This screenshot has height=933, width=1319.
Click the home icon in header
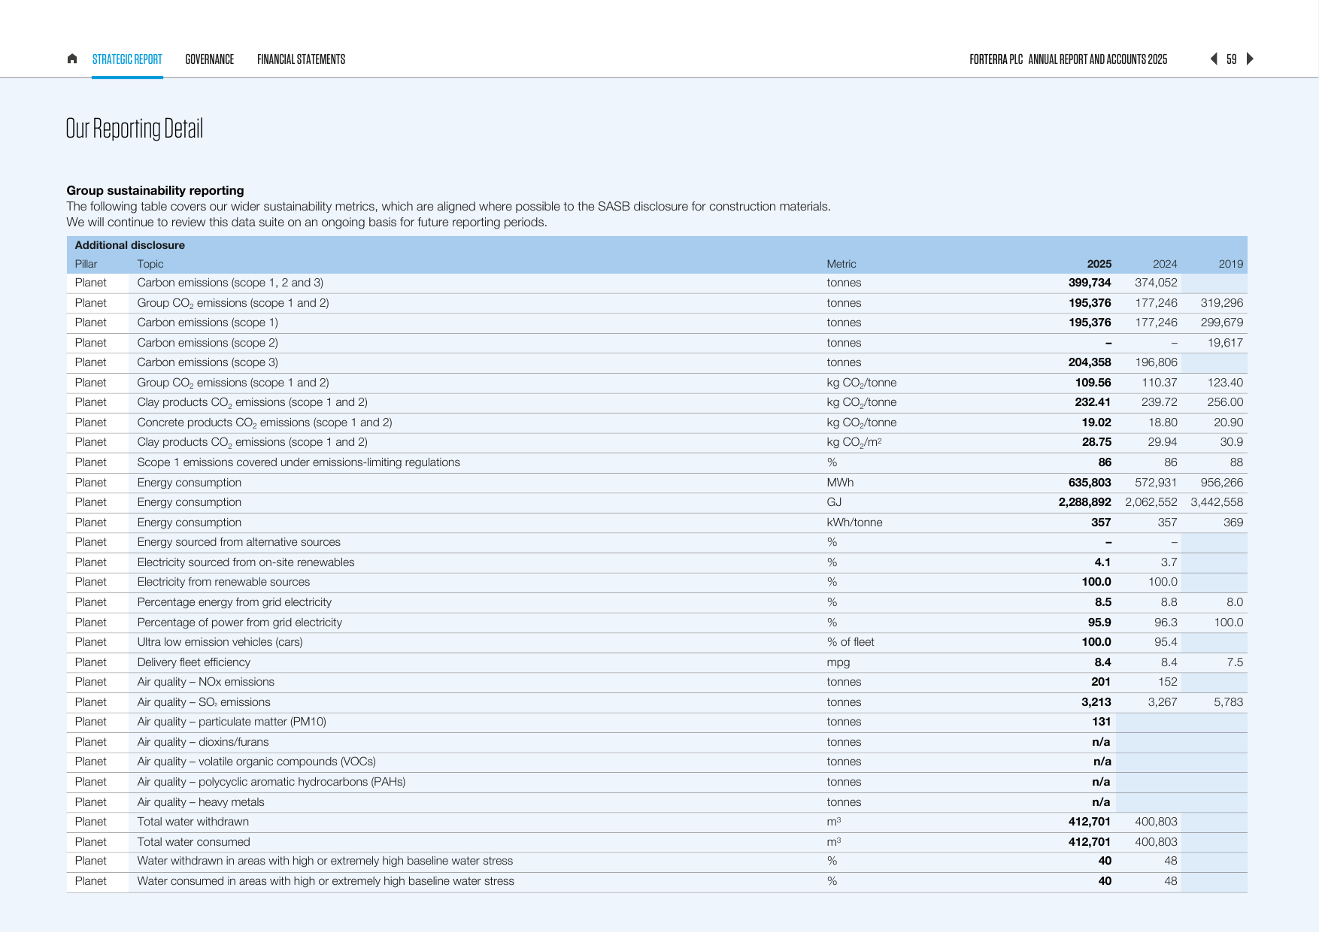[72, 59]
